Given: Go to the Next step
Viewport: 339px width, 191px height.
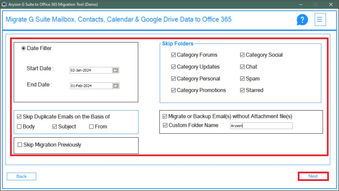Looking at the screenshot, I should click(313, 176).
